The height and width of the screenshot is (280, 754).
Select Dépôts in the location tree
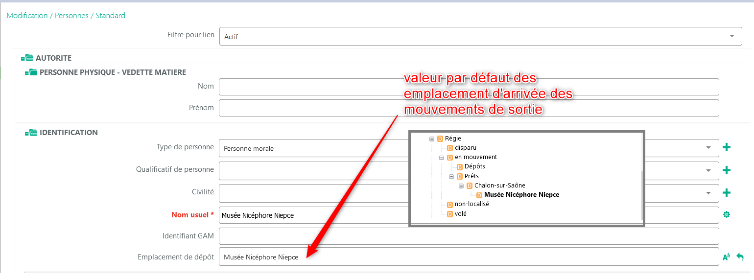point(474,167)
